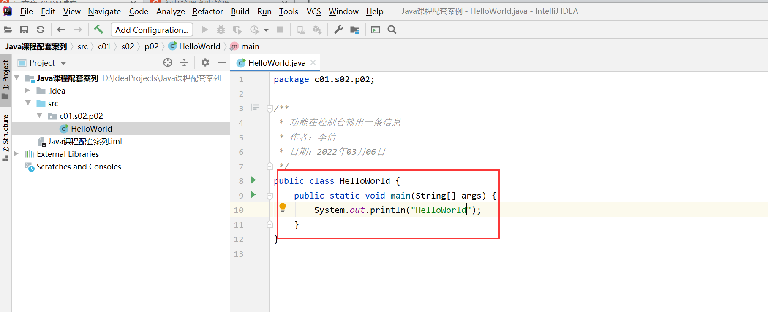Expand the .idea folder
The height and width of the screenshot is (312, 768).
pos(27,90)
